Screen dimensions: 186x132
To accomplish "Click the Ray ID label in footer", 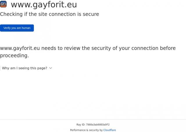I will (81, 125).
